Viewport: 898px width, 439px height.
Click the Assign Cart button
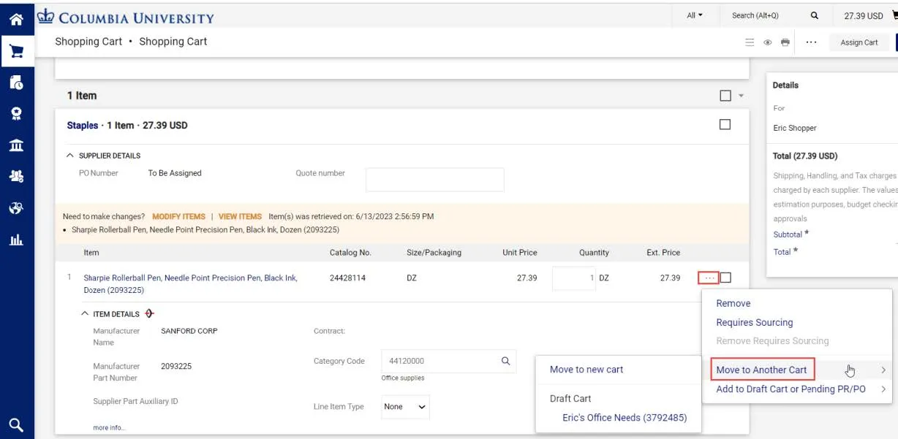[x=859, y=42]
